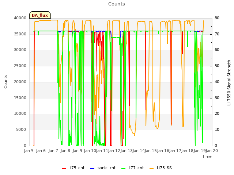Viewport: 234px width, 175px height.
Task: Click the 30000 left axis value
Action: [20, 50]
